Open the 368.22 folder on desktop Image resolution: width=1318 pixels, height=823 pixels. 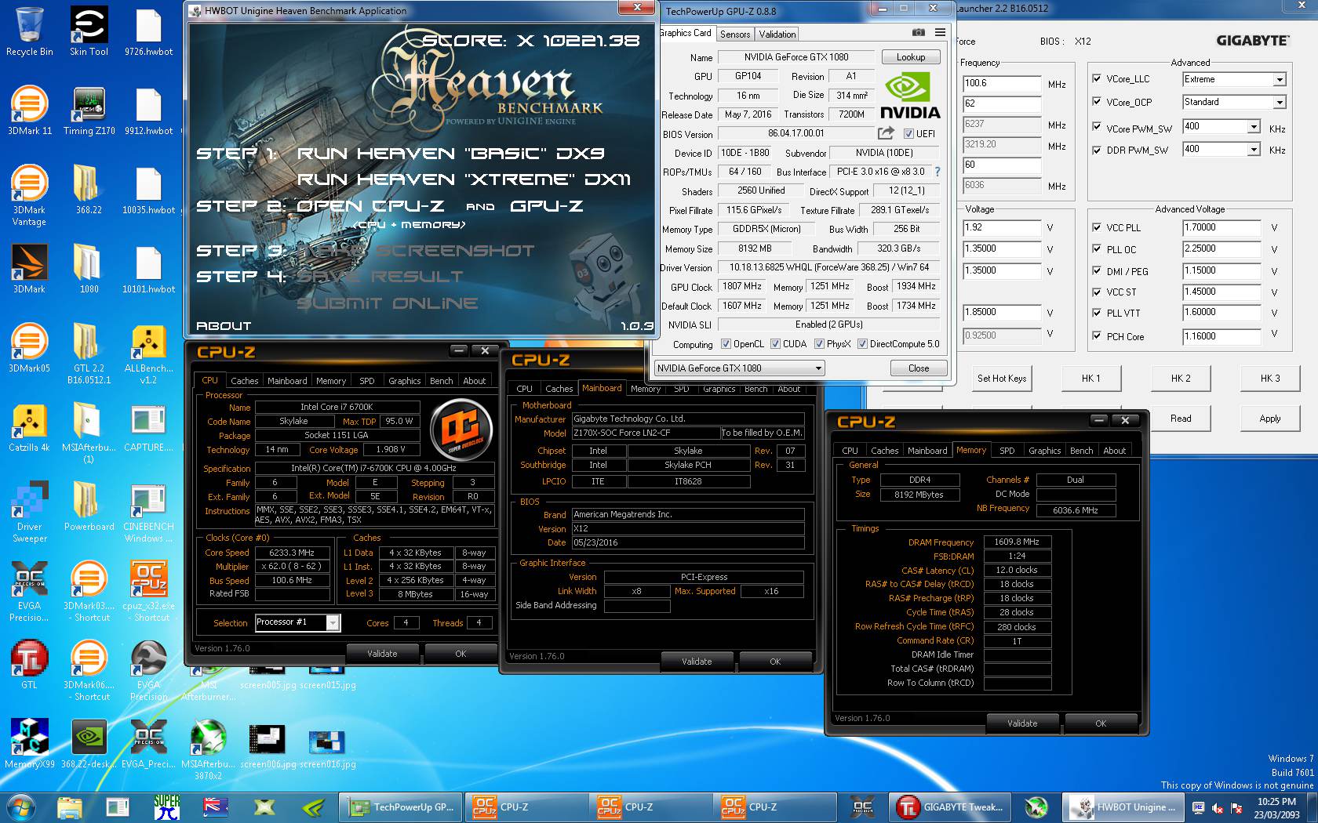coord(89,190)
